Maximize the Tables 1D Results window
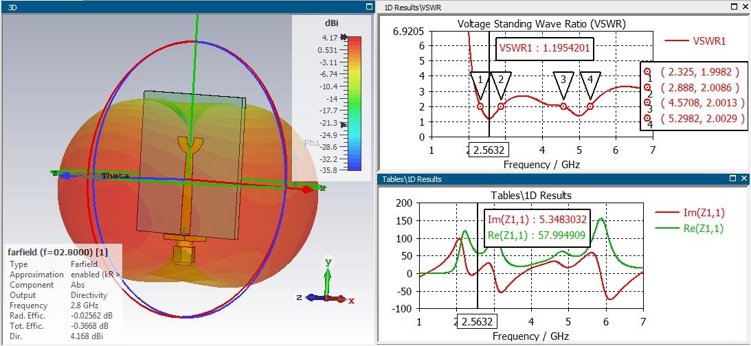 [733, 178]
